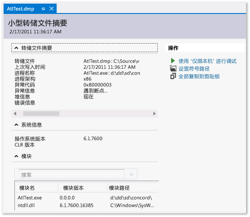
Task: Click right arrow of horizontal scrollbar
Action: pos(154,114)
